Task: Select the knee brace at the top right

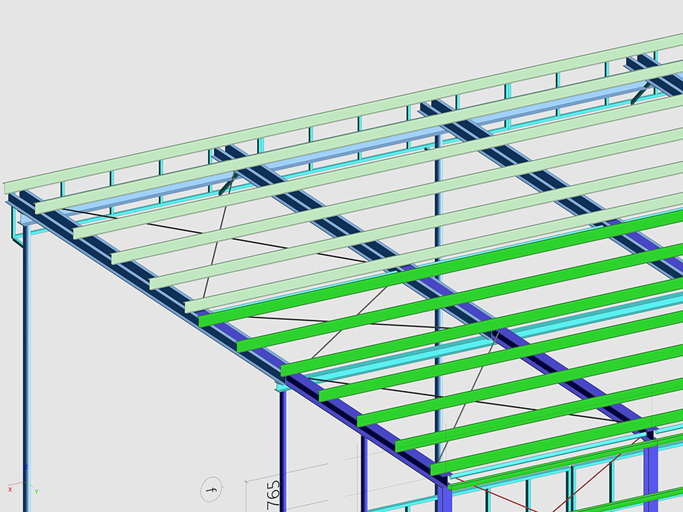Action: coord(642,92)
